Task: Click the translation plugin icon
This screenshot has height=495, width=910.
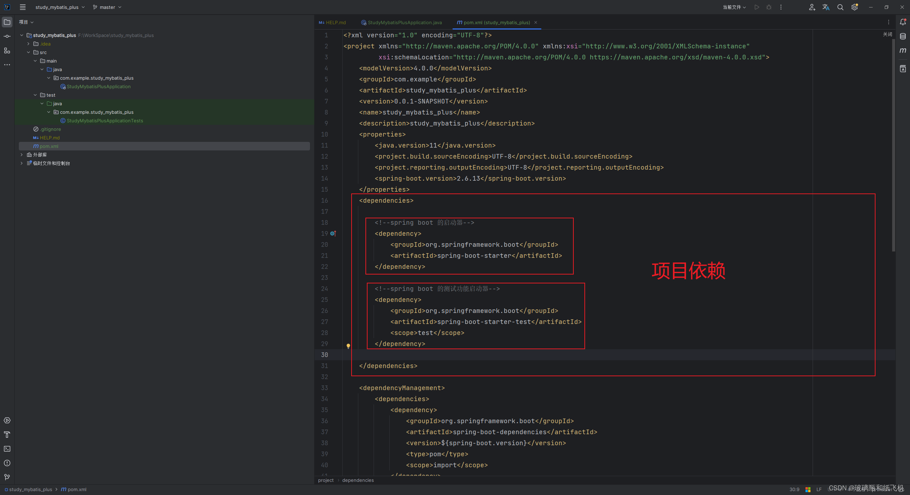Action: pos(826,7)
